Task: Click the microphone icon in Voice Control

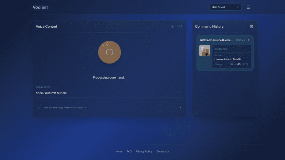Action: click(172, 26)
